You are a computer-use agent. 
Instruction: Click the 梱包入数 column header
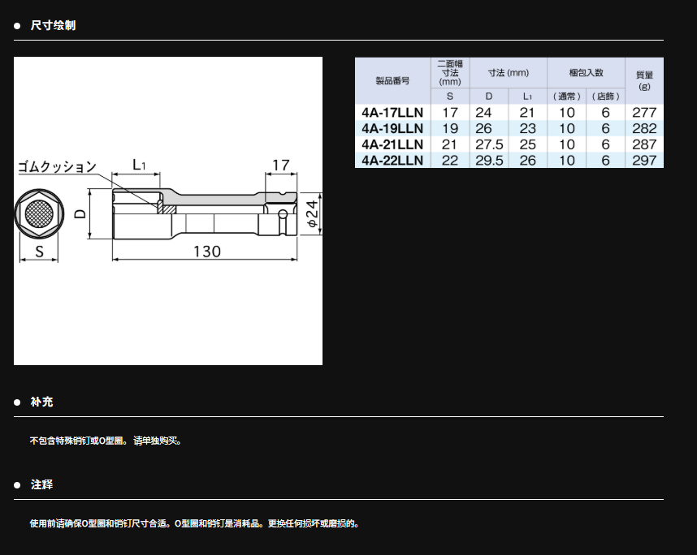585,73
